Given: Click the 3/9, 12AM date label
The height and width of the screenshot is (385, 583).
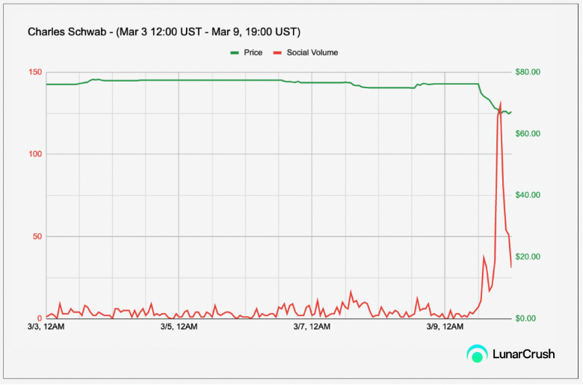Looking at the screenshot, I should click(445, 327).
